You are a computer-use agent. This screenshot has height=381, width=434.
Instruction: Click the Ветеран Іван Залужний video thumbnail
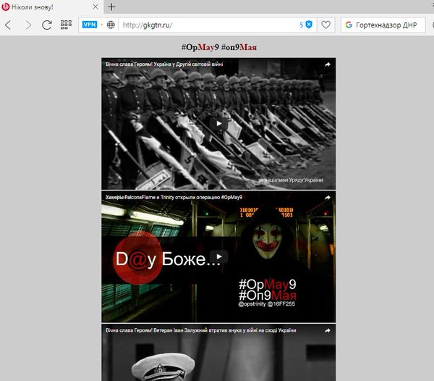tap(218, 353)
